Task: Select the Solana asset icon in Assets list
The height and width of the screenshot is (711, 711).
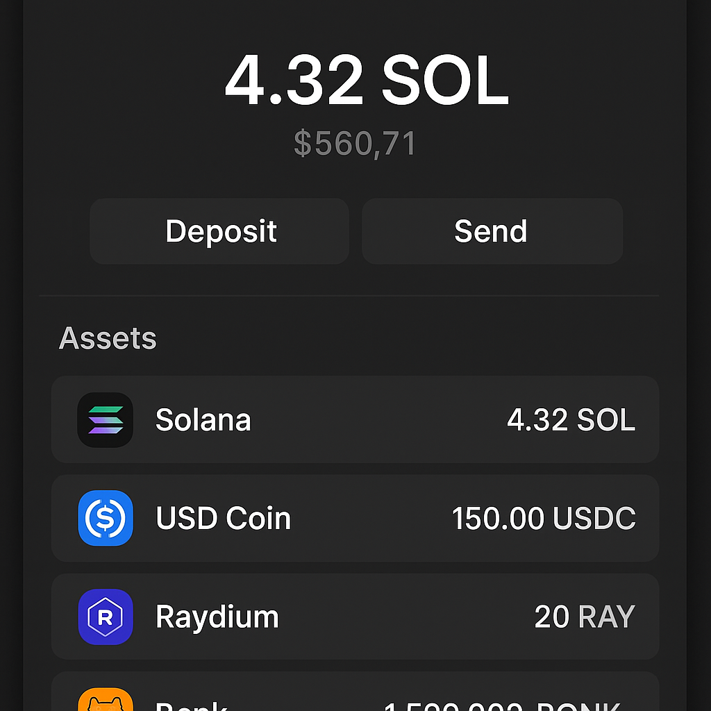Action: 105,419
